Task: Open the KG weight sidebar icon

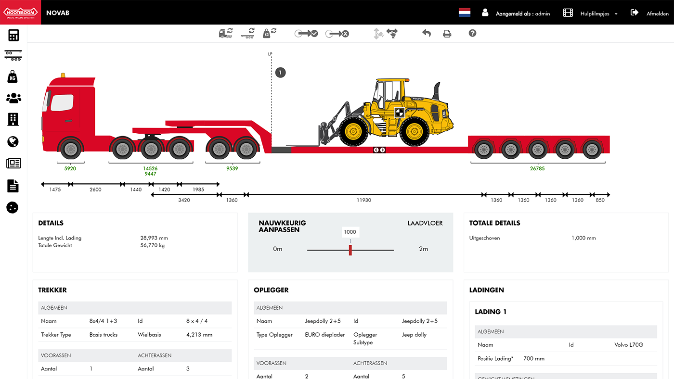Action: (x=13, y=76)
